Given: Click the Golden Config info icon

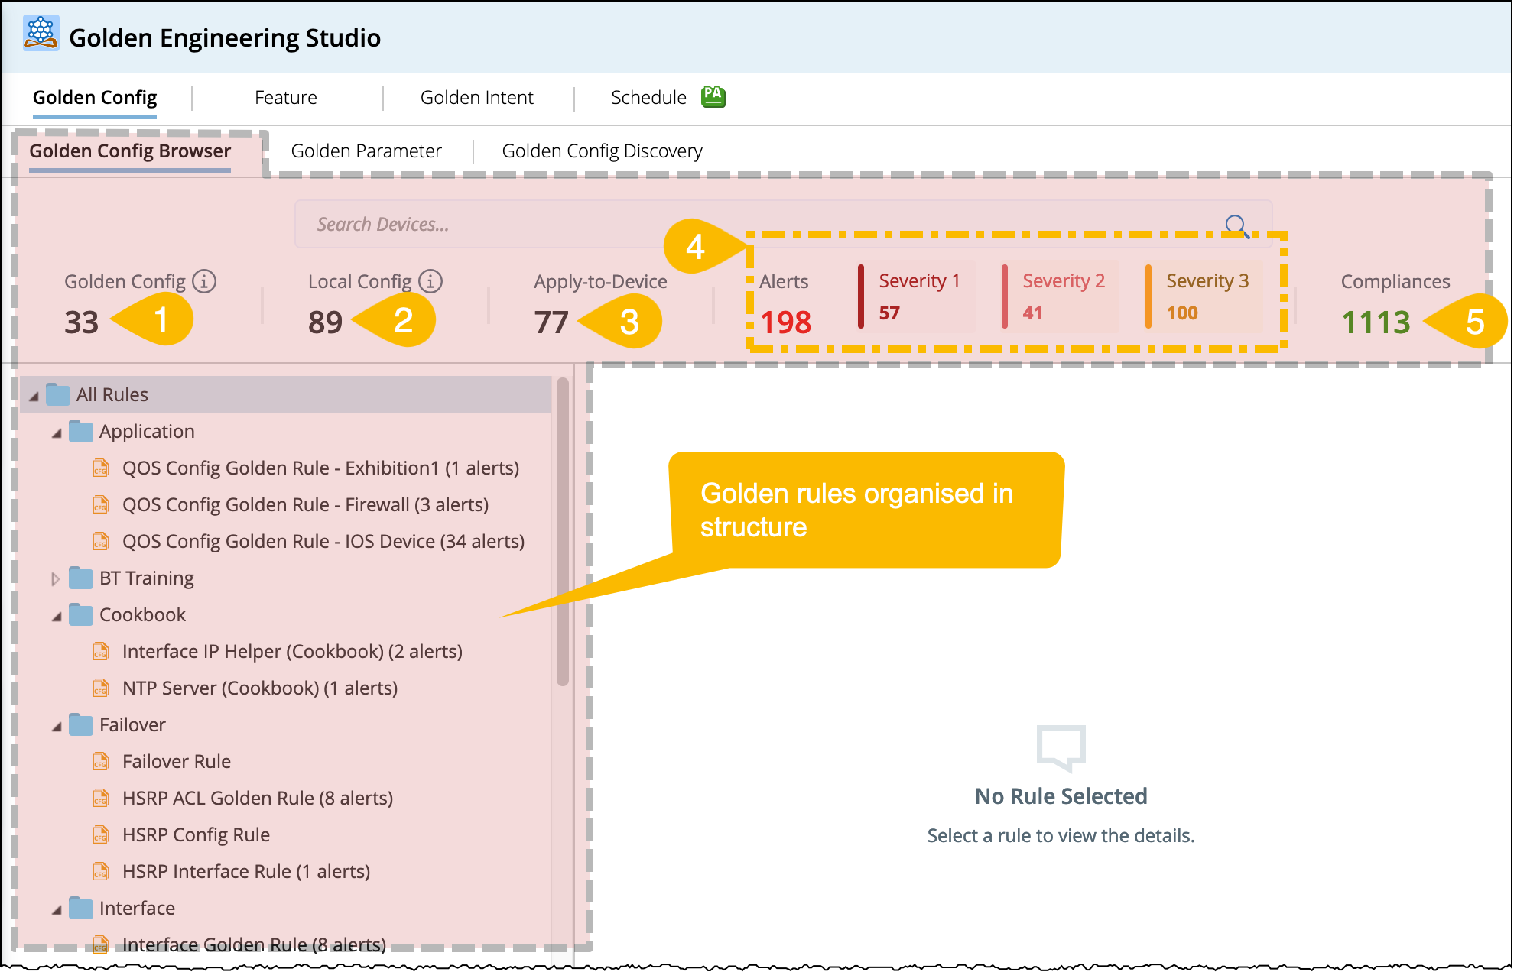Looking at the screenshot, I should [x=204, y=281].
